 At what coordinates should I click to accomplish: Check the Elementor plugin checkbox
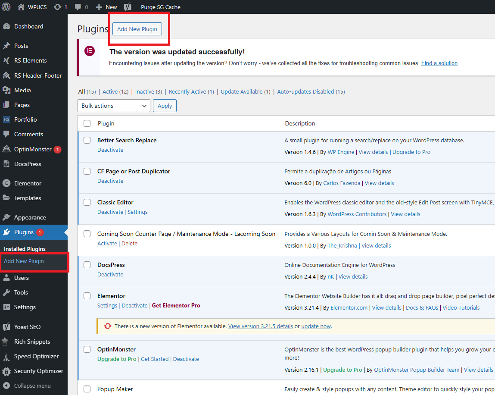87,296
